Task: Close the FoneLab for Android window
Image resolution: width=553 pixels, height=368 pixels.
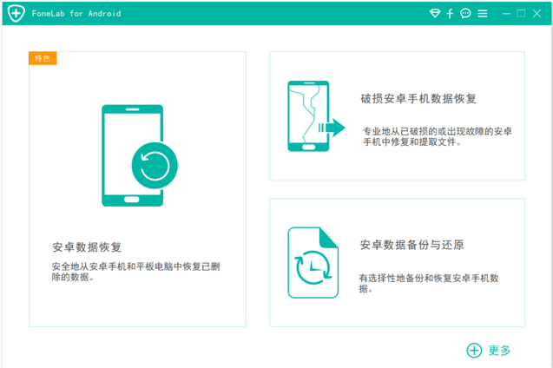Action: 537,13
